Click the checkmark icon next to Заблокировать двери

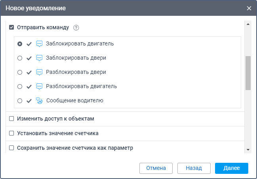click(29, 58)
